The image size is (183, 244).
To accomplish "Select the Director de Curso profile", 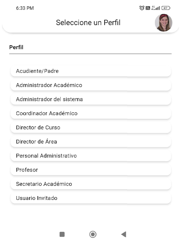I will click(91, 127).
